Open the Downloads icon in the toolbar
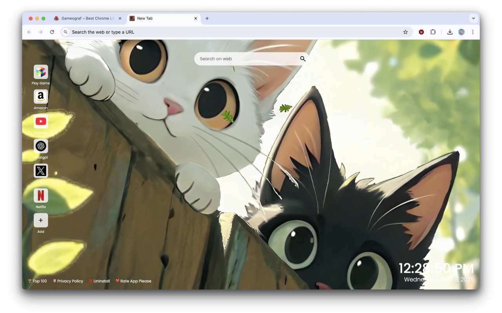The image size is (502, 313). (x=450, y=32)
